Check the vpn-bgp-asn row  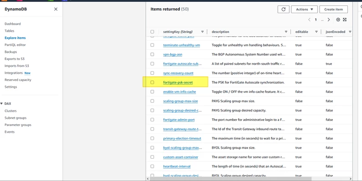[x=152, y=55]
